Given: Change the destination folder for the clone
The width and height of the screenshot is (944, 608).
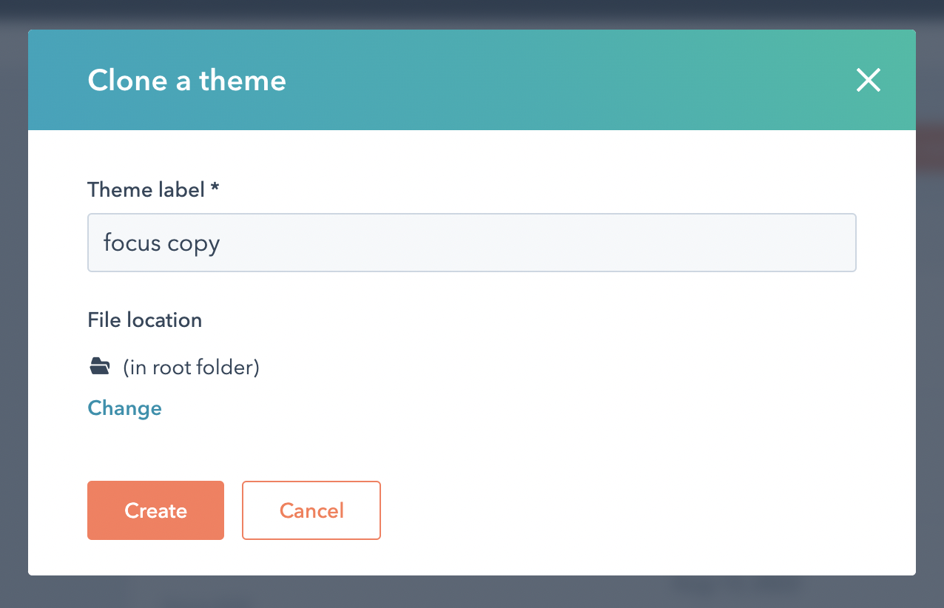Looking at the screenshot, I should (124, 408).
